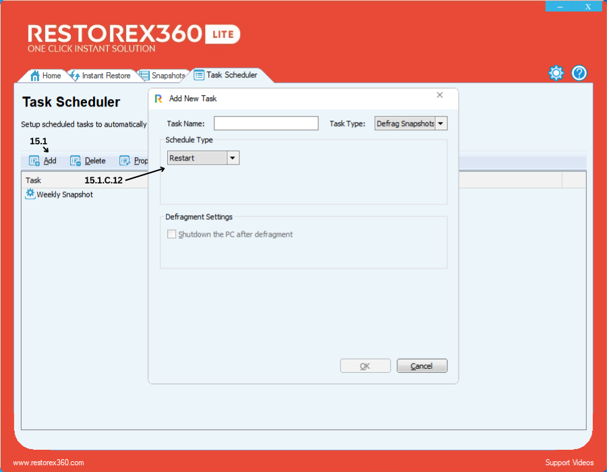
Task: Open the Task Scheduler tab
Action: tap(228, 75)
